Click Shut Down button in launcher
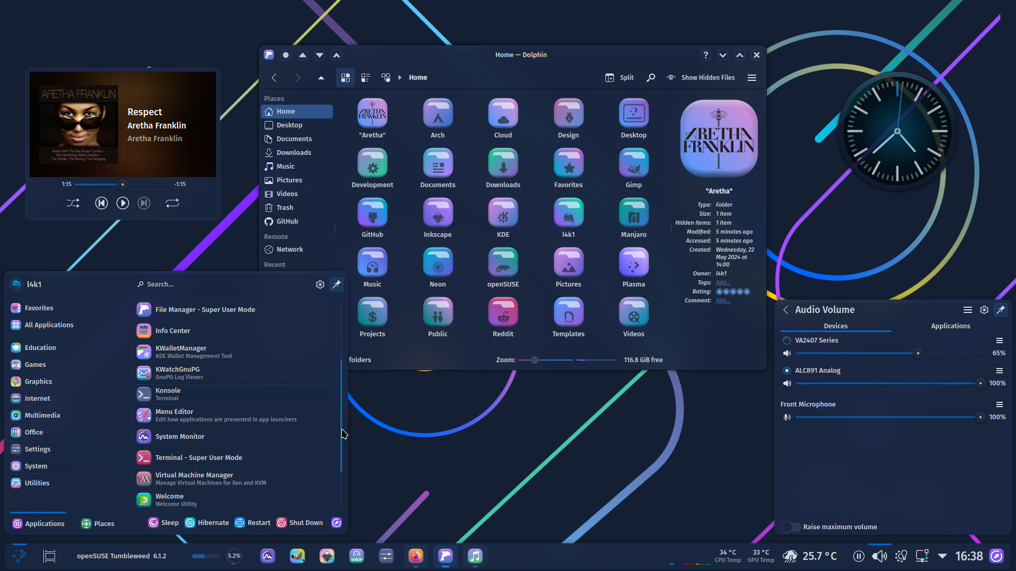Image resolution: width=1016 pixels, height=571 pixels. 300,523
